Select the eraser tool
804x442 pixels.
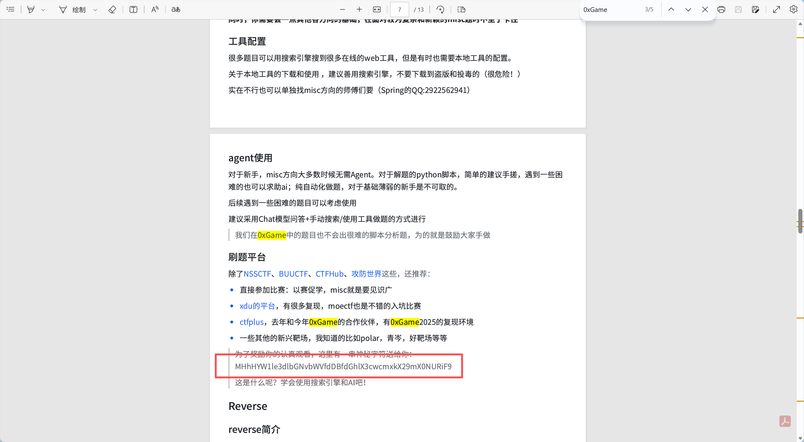point(112,9)
